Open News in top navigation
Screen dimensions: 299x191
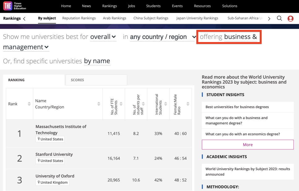point(86,6)
